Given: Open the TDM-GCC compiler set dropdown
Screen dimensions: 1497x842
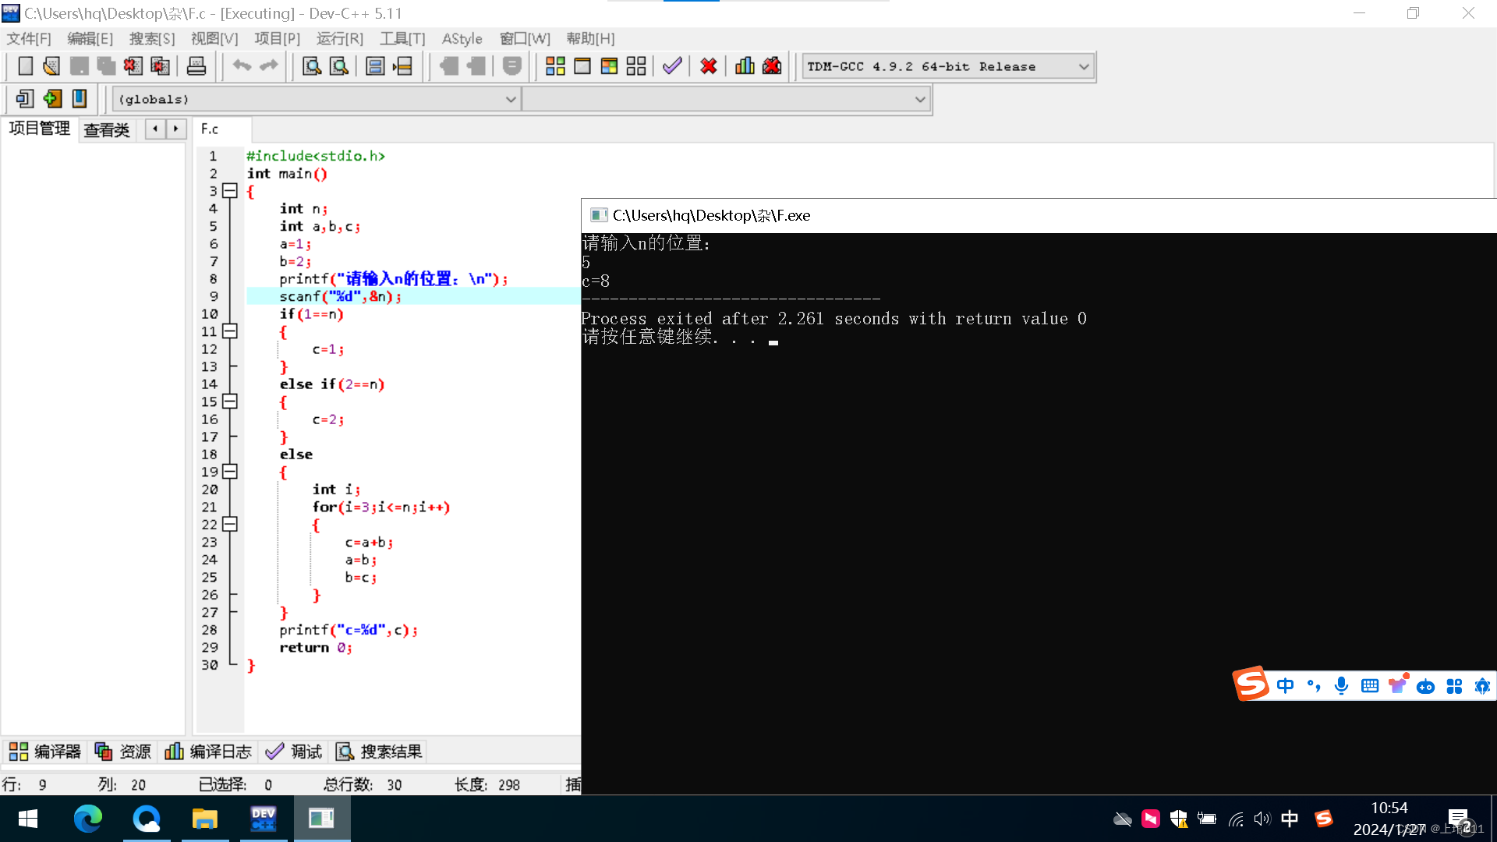Looking at the screenshot, I should click(x=1083, y=67).
